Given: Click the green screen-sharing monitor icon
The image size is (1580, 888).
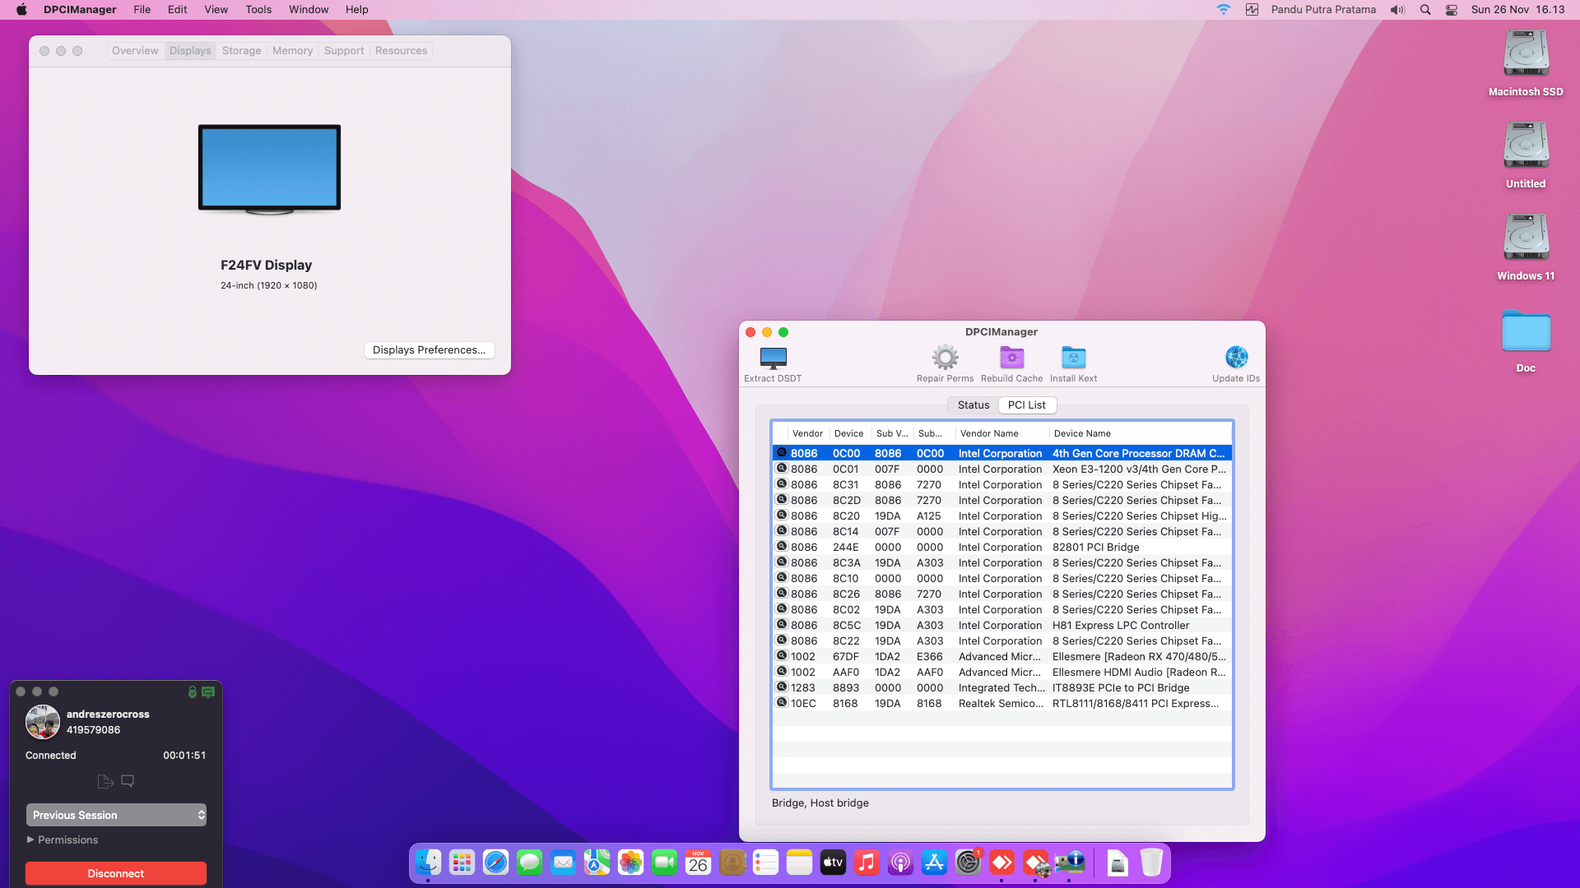Looking at the screenshot, I should point(208,692).
